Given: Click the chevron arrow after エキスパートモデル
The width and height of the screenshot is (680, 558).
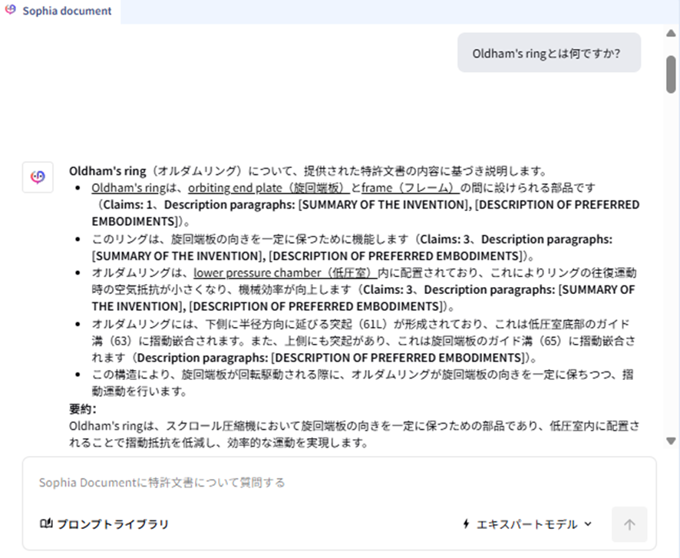Looking at the screenshot, I should pyautogui.click(x=588, y=524).
